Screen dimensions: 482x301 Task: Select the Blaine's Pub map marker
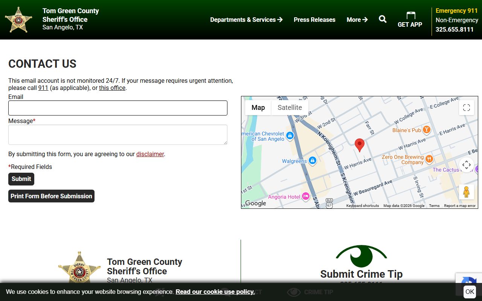tap(427, 130)
